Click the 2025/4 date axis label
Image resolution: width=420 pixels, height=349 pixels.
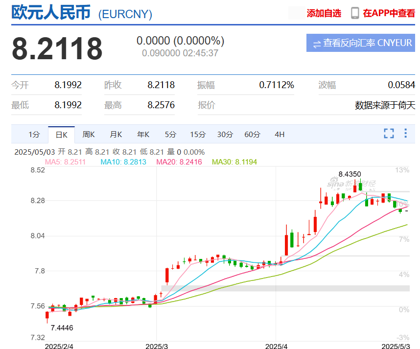tap(276, 346)
